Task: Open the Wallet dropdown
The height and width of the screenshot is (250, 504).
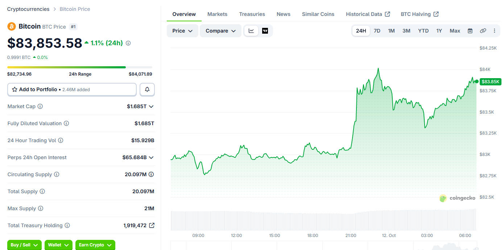Action: click(58, 245)
